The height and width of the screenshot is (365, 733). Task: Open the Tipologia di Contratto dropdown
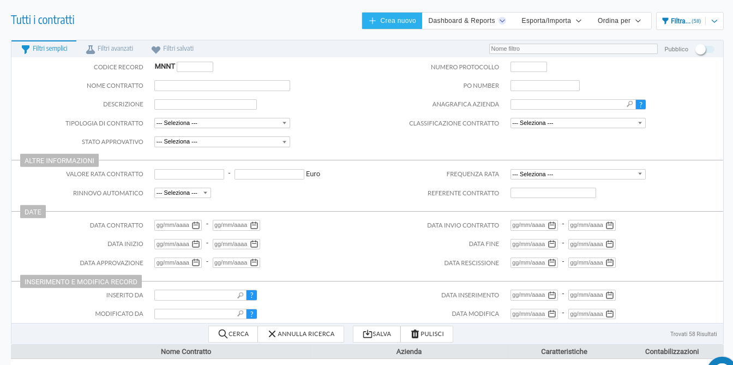click(284, 123)
